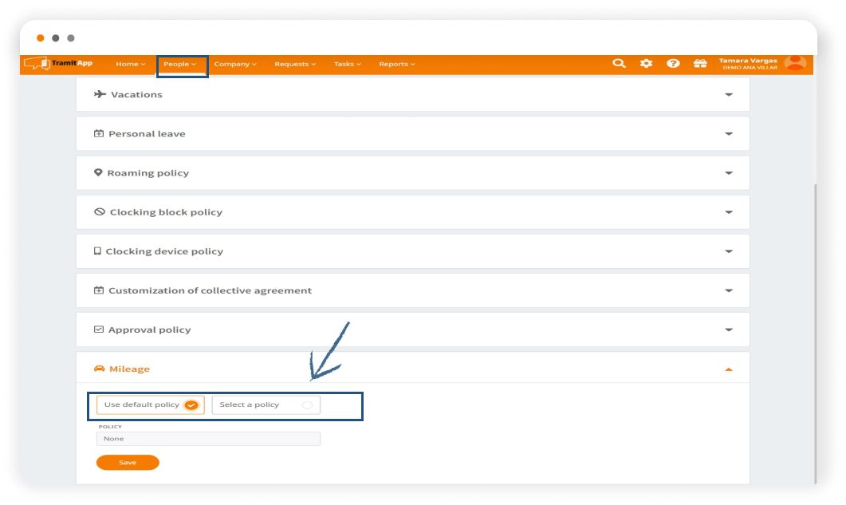Click the Policy field showing None
This screenshot has height=505, width=846.
coord(208,439)
